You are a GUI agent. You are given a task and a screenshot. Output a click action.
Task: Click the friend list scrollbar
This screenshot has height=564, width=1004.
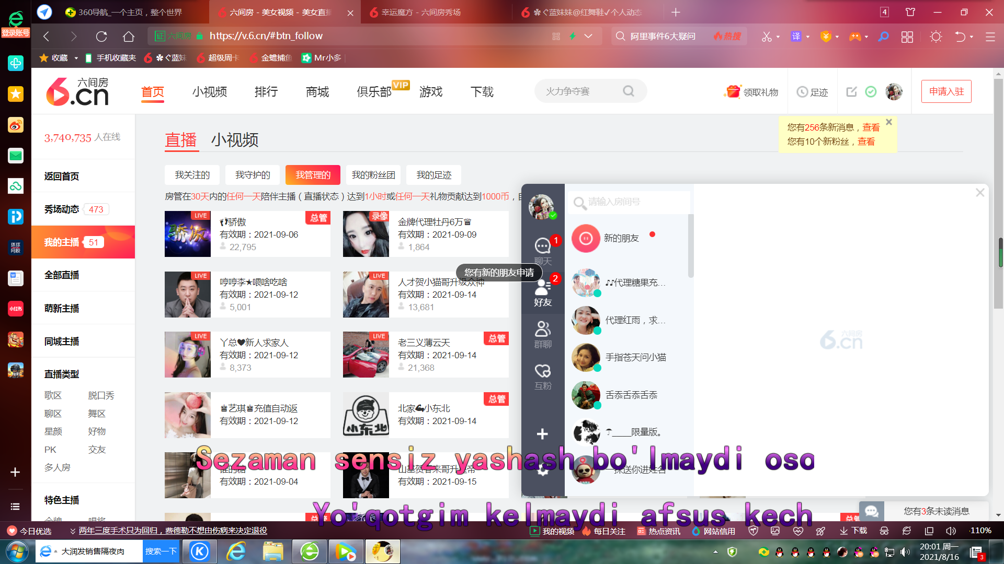pos(691,245)
